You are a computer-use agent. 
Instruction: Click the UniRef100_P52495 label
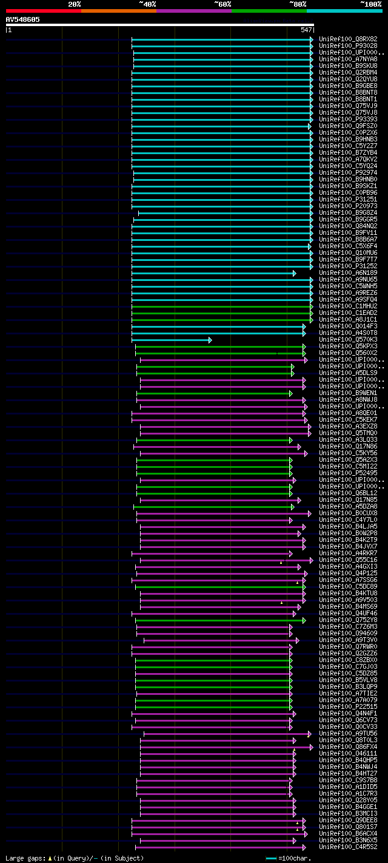(x=348, y=473)
